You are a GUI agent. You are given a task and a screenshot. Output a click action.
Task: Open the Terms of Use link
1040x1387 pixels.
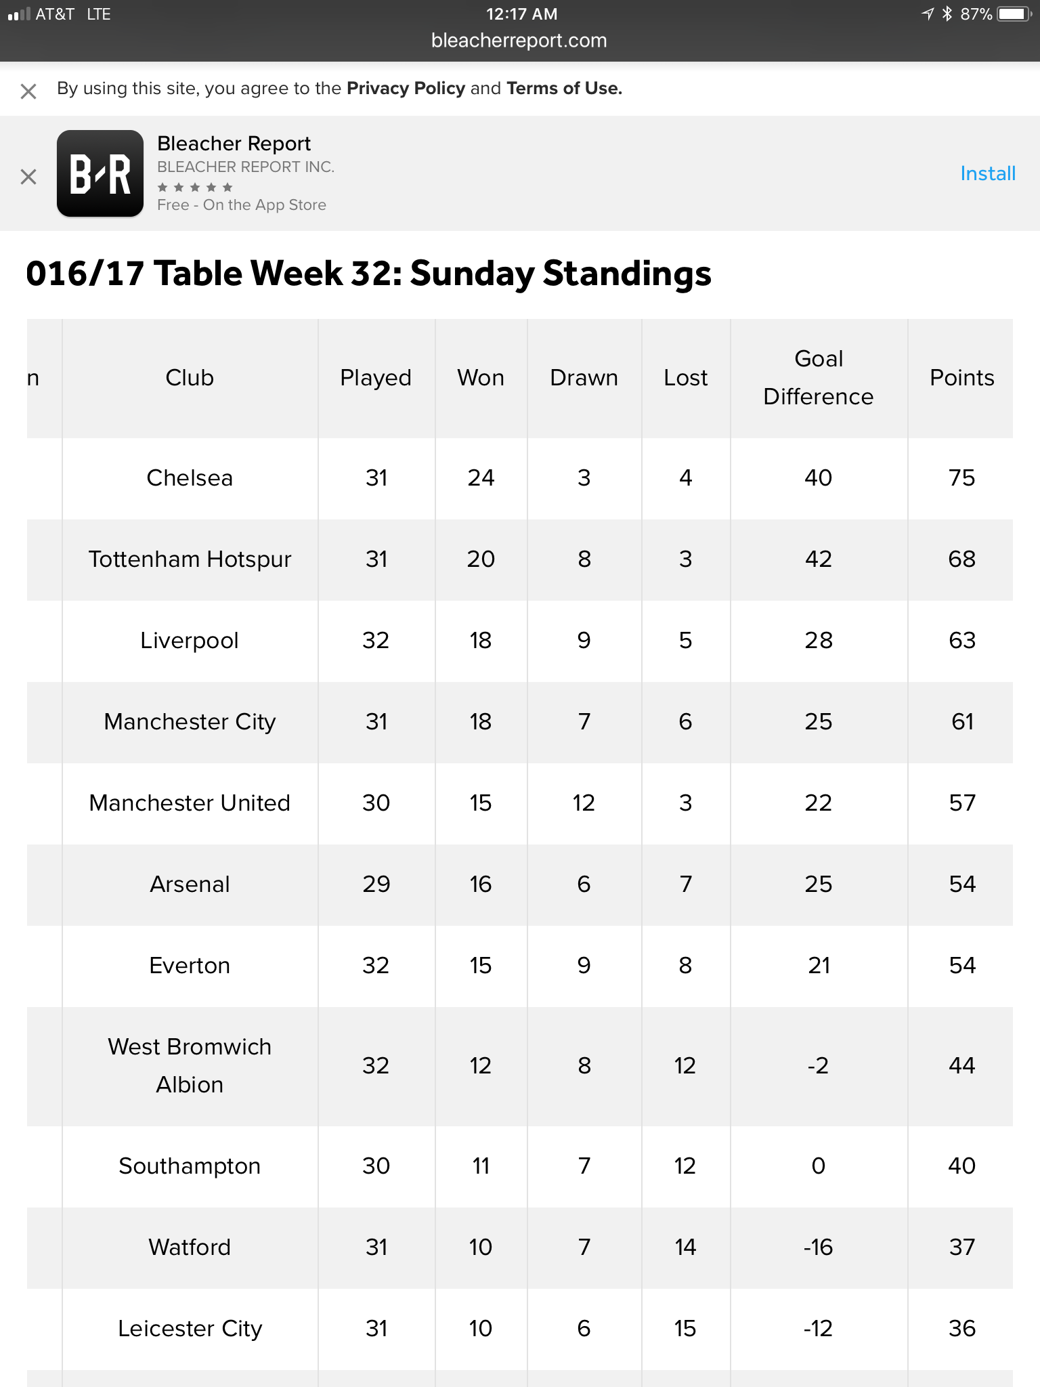(x=564, y=89)
